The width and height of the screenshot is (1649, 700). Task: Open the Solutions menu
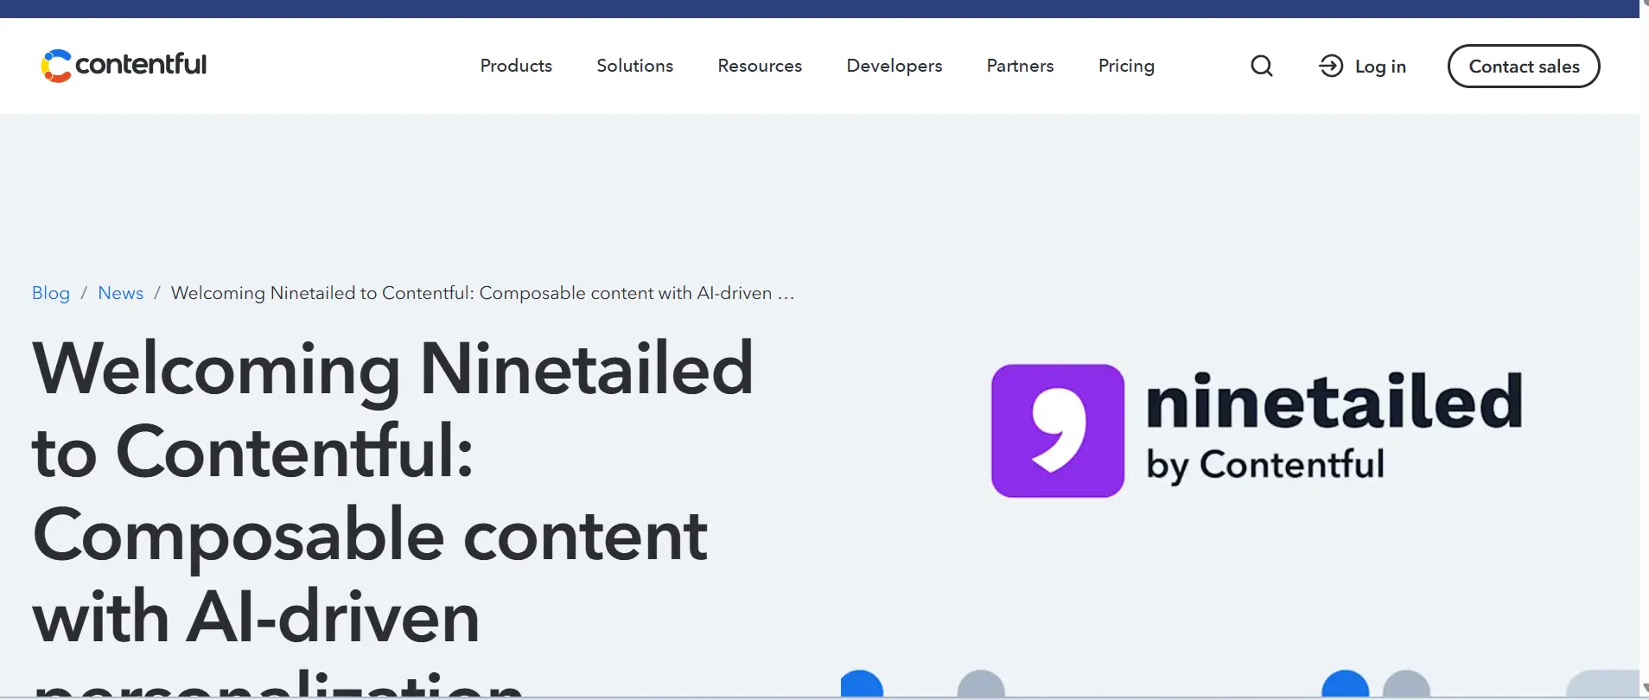[x=635, y=66]
